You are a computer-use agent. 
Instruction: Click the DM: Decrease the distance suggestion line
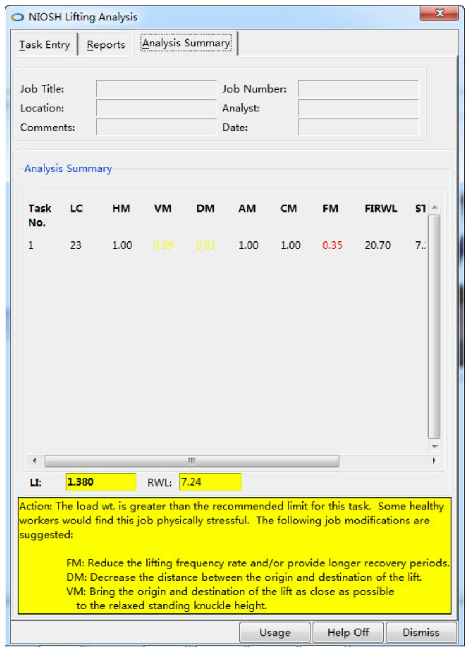(244, 577)
